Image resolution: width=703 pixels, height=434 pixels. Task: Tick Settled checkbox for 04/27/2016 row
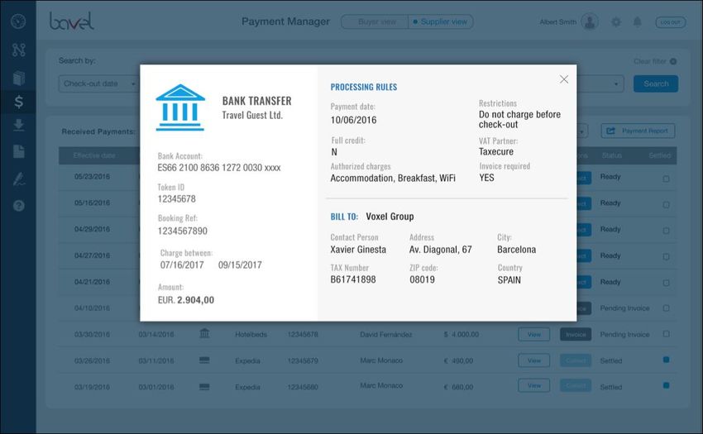pyautogui.click(x=667, y=256)
